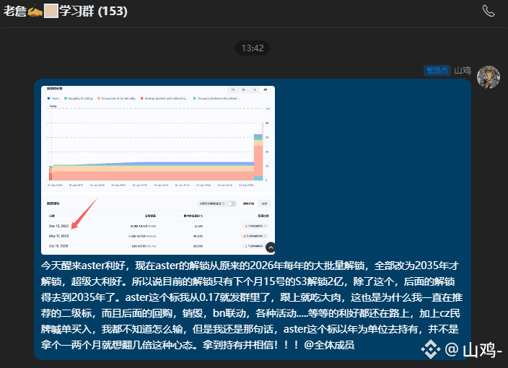Click the sender name 山鸡

pos(463,70)
